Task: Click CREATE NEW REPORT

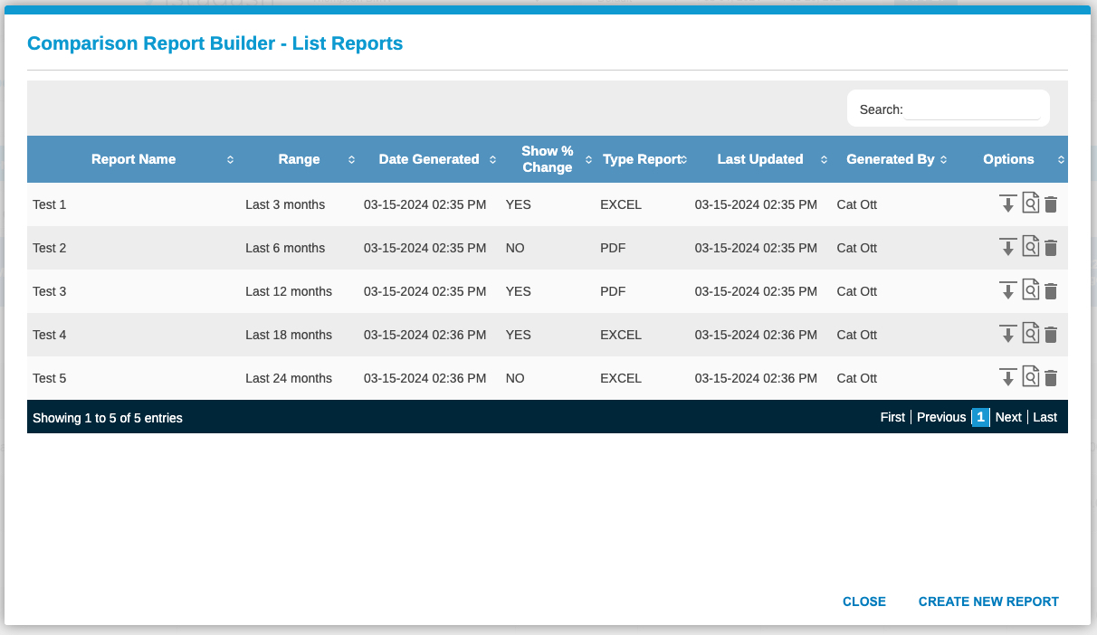Action: pos(988,602)
